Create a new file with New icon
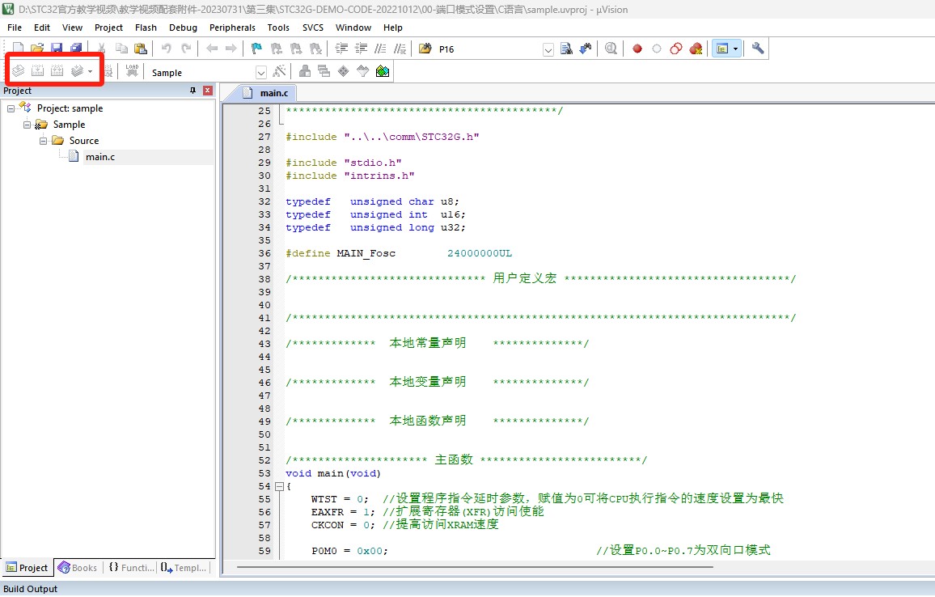The width and height of the screenshot is (935, 597). (18, 49)
